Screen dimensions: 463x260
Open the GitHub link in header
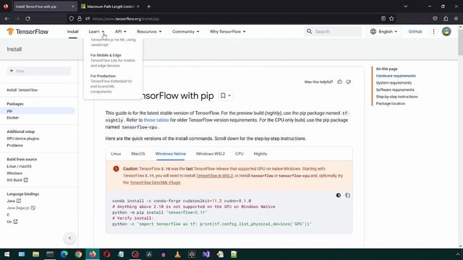[x=415, y=31]
